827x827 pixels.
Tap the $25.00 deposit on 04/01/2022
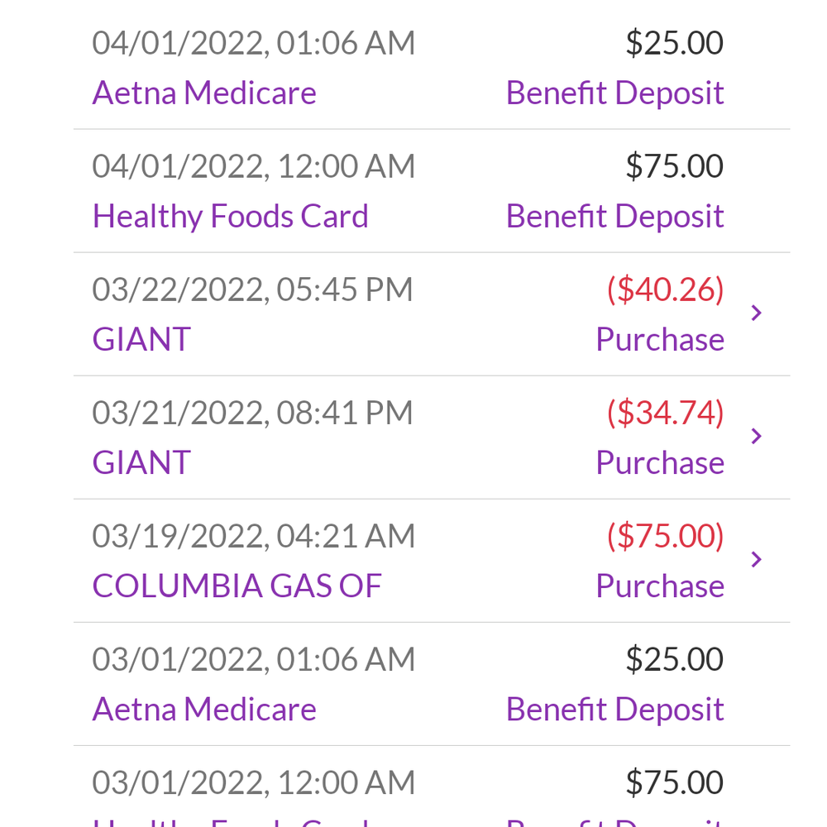[x=675, y=43]
